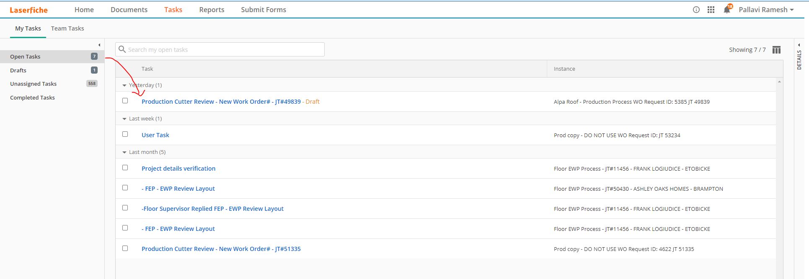Click the ASHLEY OAKS HOMES instance text

point(638,189)
